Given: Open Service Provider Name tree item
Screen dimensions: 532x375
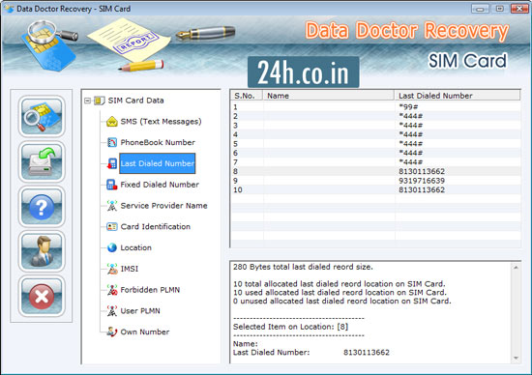Looking at the screenshot, I should click(x=163, y=206).
